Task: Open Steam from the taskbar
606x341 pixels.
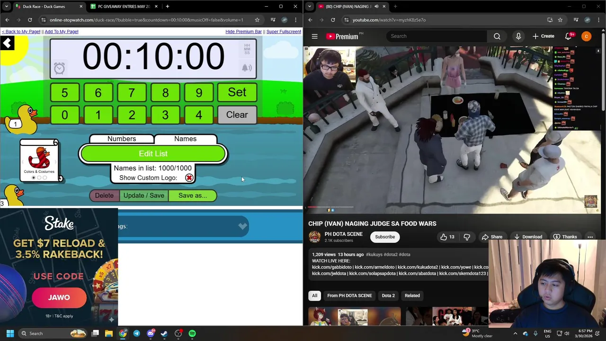Action: 164,333
